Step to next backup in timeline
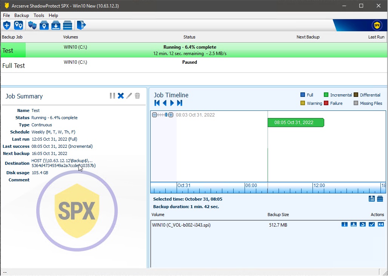 point(172,103)
